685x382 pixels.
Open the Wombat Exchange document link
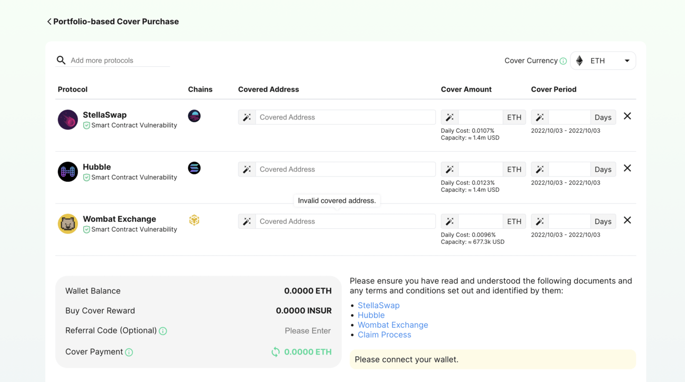coord(393,325)
